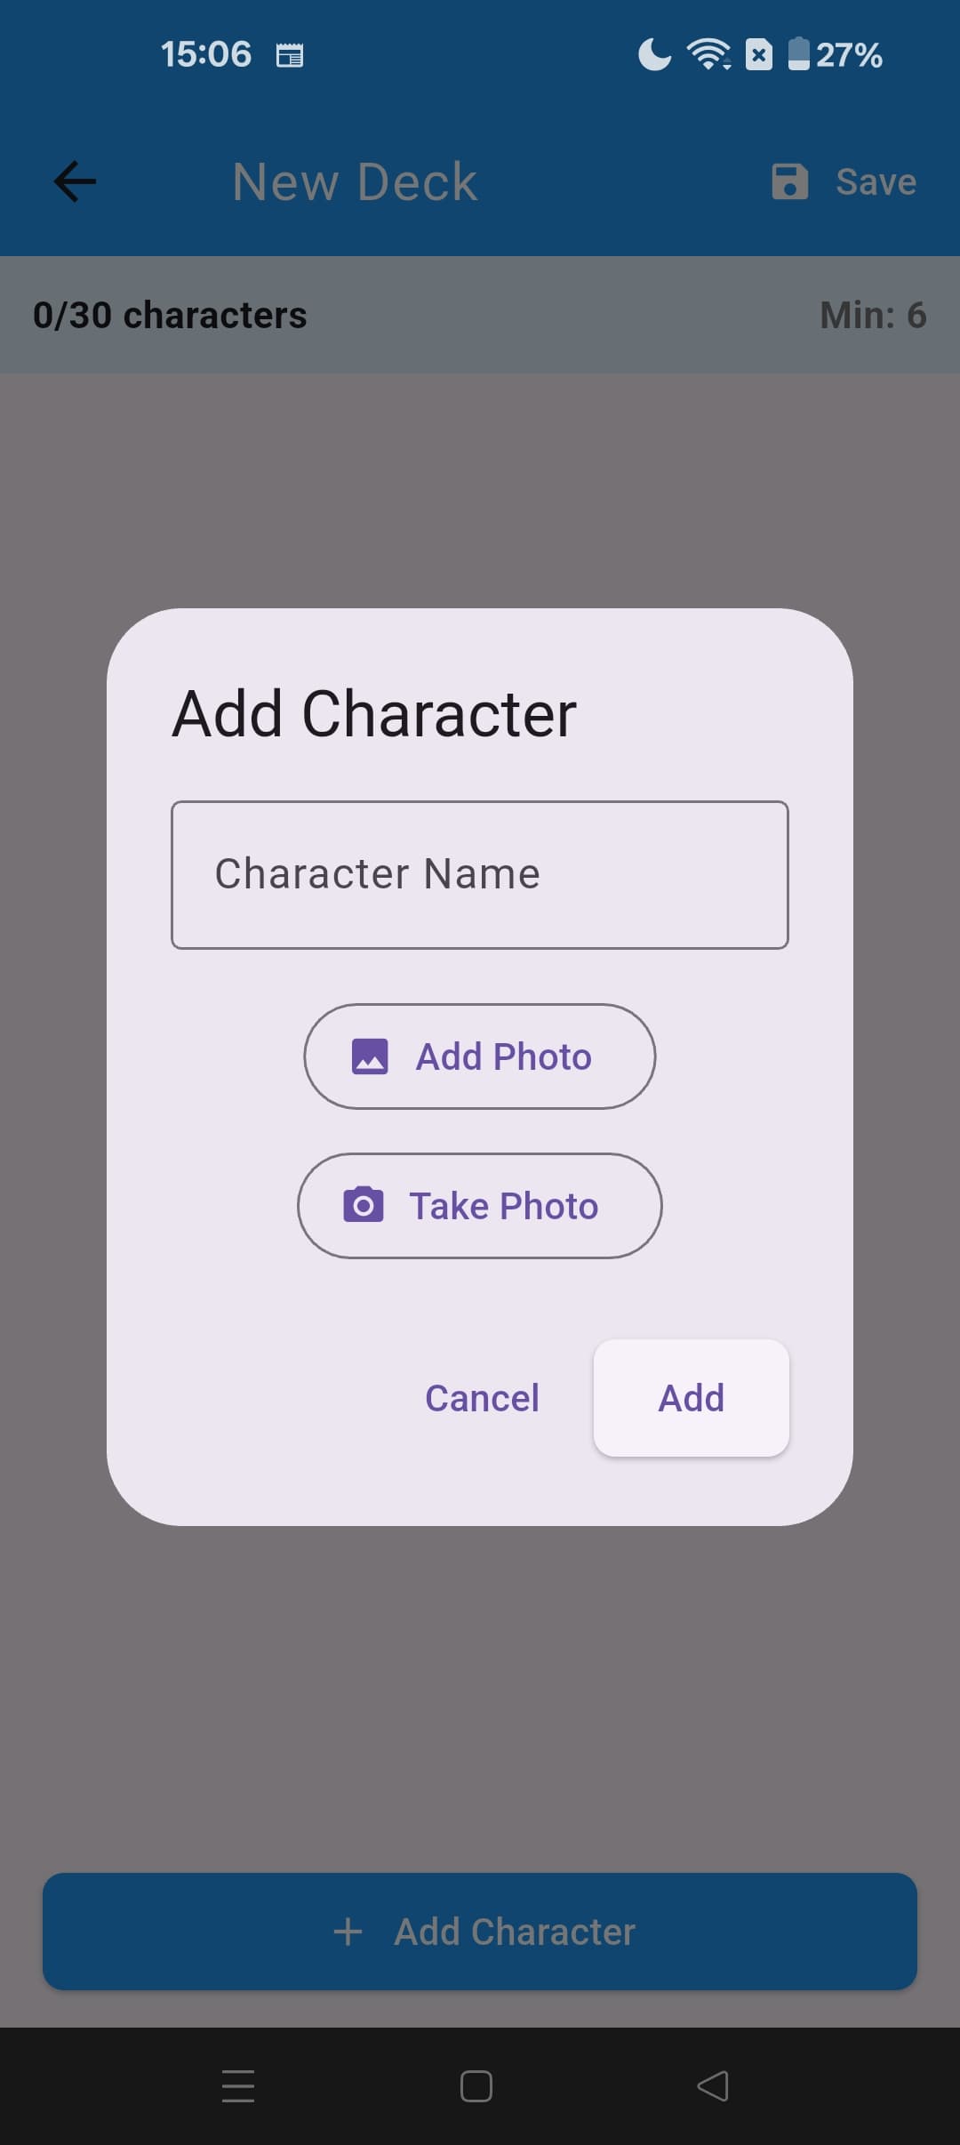Confirm with the Add button
Image resolution: width=960 pixels, height=2145 pixels.
(691, 1398)
